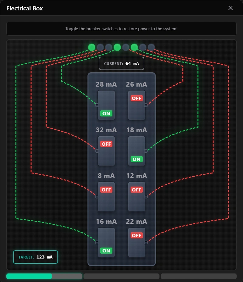Switch on the 32 mA breaker

pyautogui.click(x=106, y=151)
